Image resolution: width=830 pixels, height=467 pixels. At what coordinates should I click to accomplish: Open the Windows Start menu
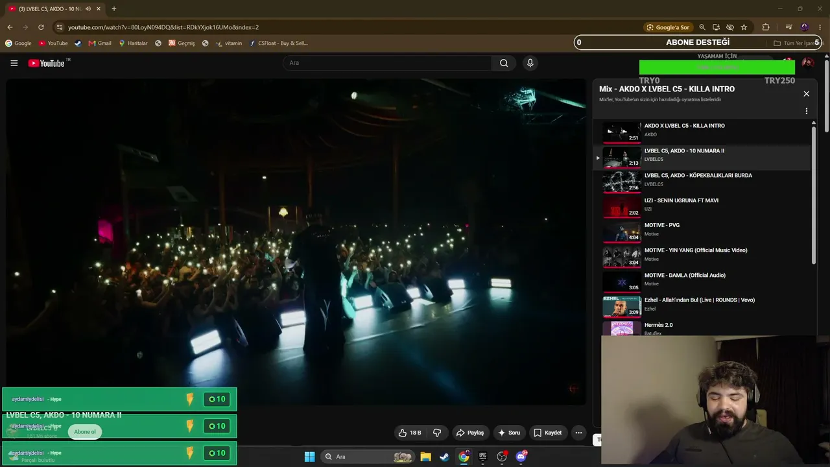point(310,457)
